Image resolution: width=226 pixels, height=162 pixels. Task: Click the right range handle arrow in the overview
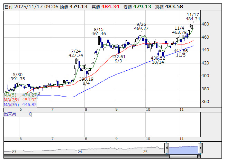tap(200, 149)
